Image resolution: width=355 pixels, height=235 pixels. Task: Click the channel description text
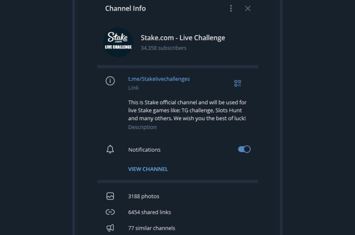tap(187, 110)
